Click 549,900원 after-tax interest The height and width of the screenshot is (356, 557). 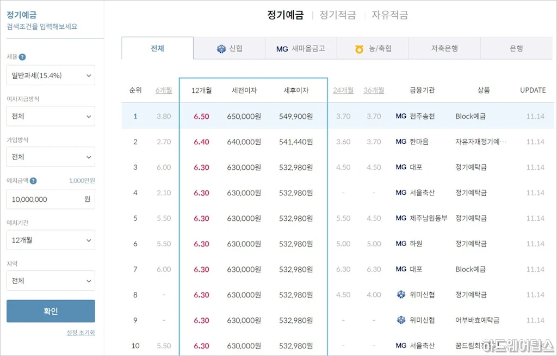tap(296, 116)
